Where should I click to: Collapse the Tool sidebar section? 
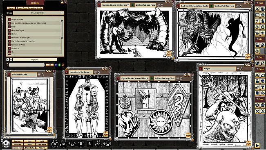[260, 3]
